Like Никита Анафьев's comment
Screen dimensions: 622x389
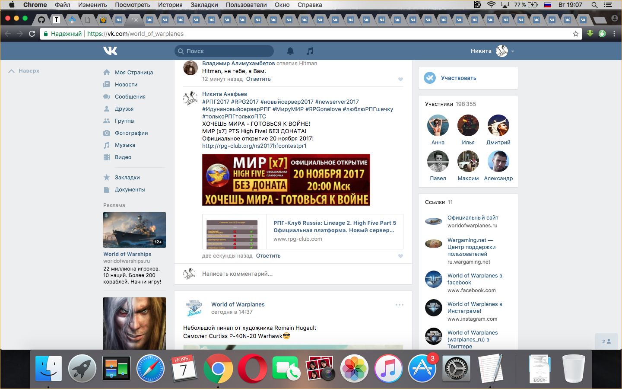point(400,256)
